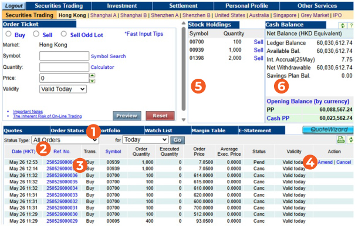Click the Logout button

tap(14, 6)
